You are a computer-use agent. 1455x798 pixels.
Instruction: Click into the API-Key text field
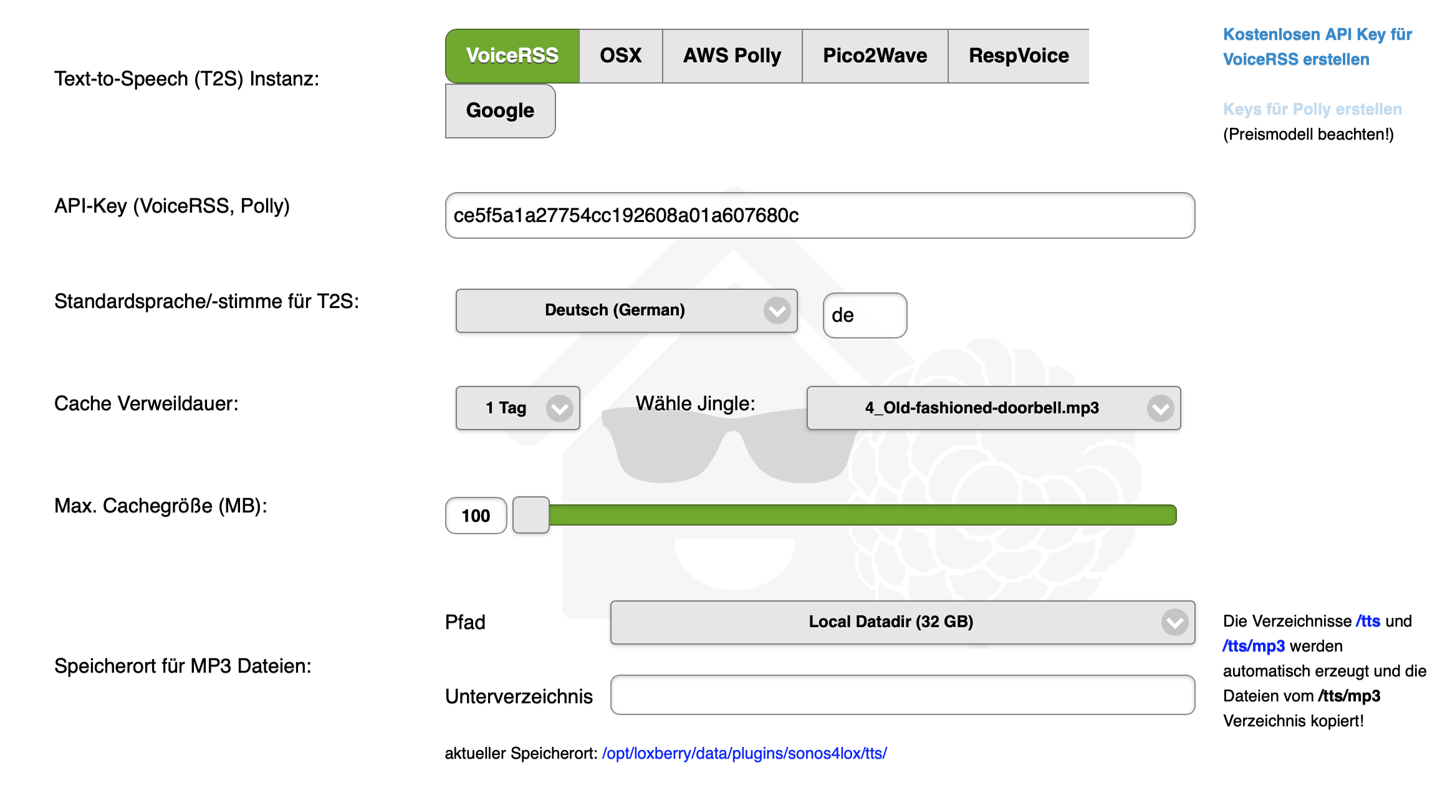[x=819, y=215]
